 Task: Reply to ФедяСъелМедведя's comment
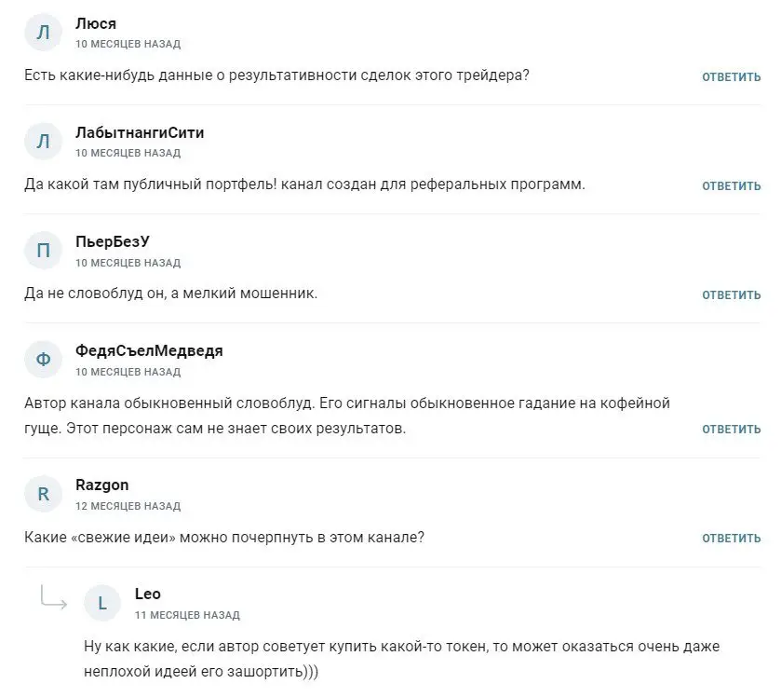(x=731, y=430)
